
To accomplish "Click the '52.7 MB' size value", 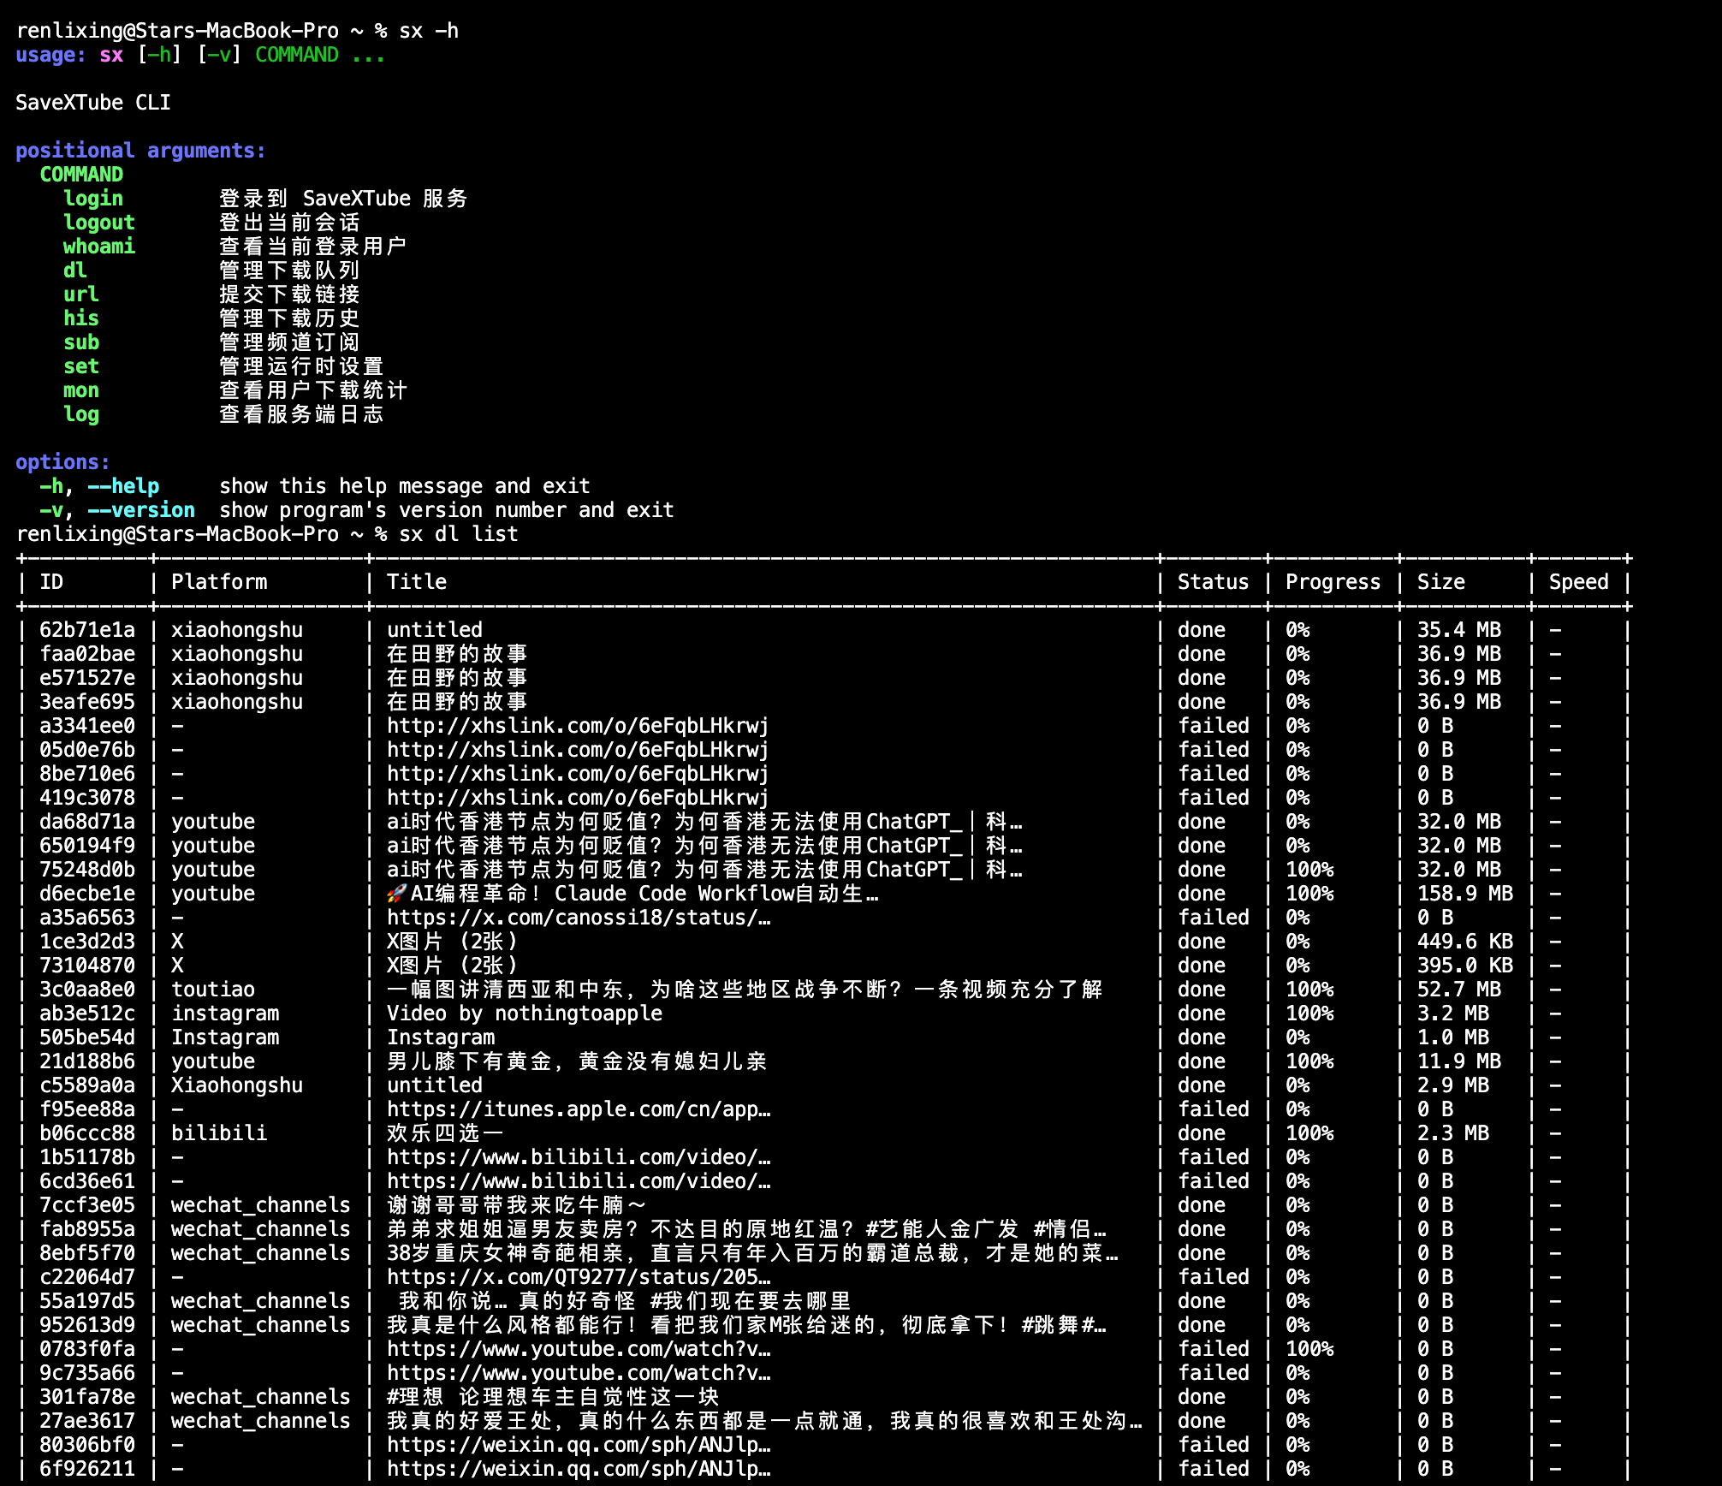I will tap(1459, 990).
